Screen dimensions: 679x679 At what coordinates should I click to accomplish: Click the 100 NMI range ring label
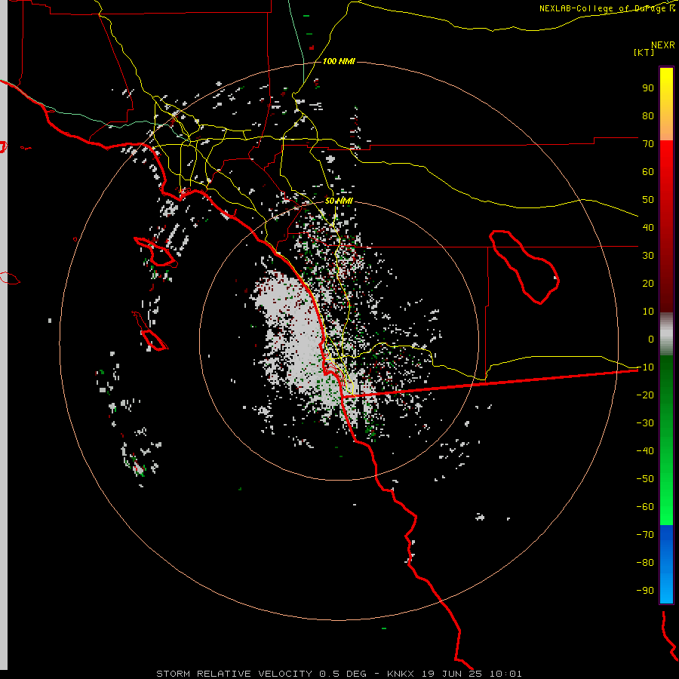[339, 61]
